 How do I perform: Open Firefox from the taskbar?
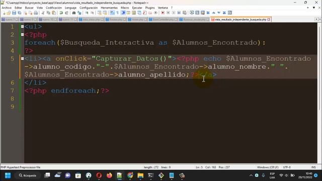coord(109,175)
